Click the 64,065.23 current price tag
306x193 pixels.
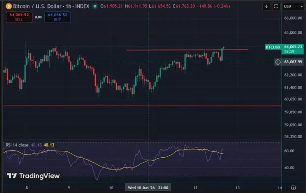point(293,47)
